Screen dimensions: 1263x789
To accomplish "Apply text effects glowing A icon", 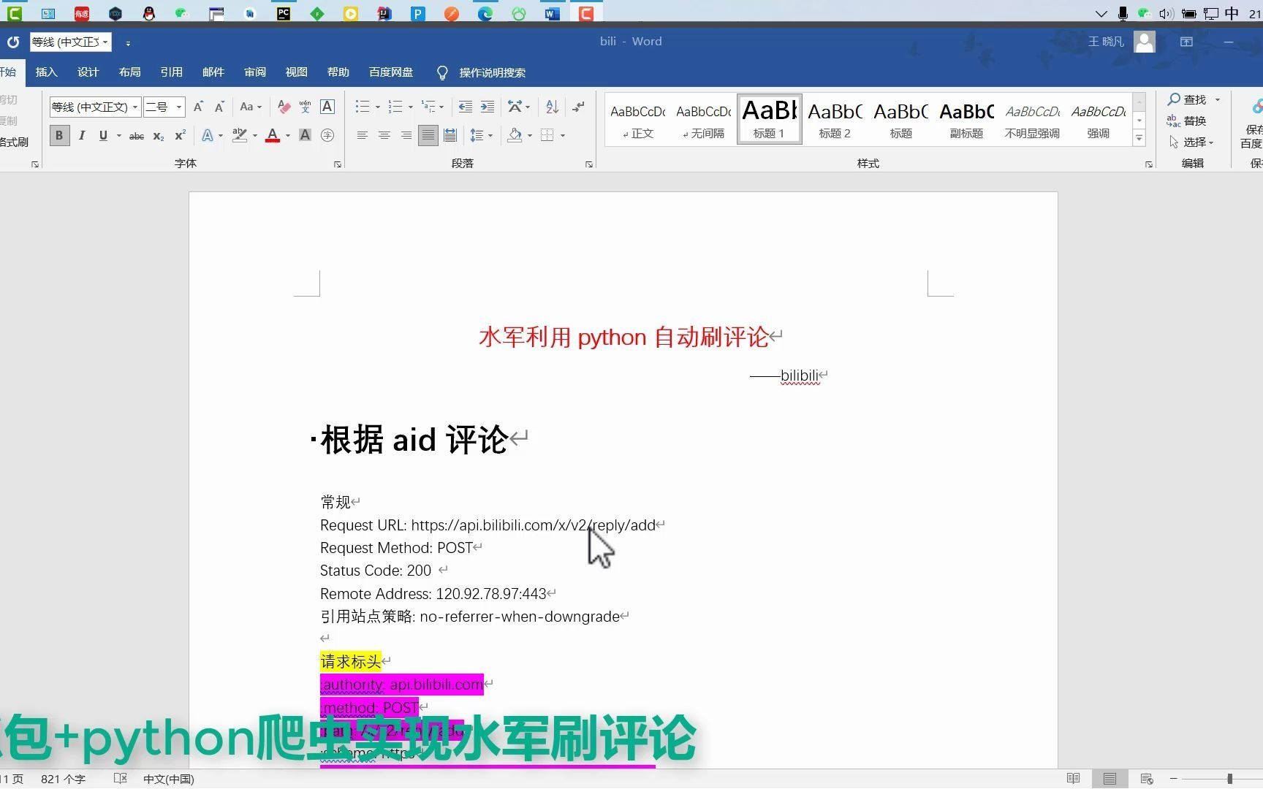I will pos(208,135).
